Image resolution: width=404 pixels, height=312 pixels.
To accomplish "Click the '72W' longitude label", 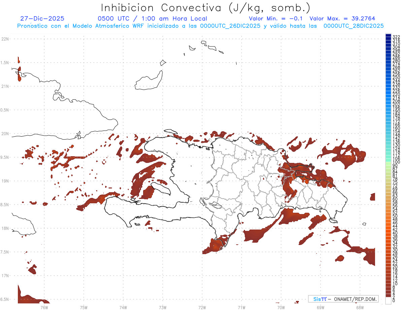I will point(202,307).
